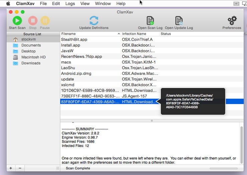The height and width of the screenshot is (175, 247).
Task: Select the JavaW file row
Action: coord(152,51)
